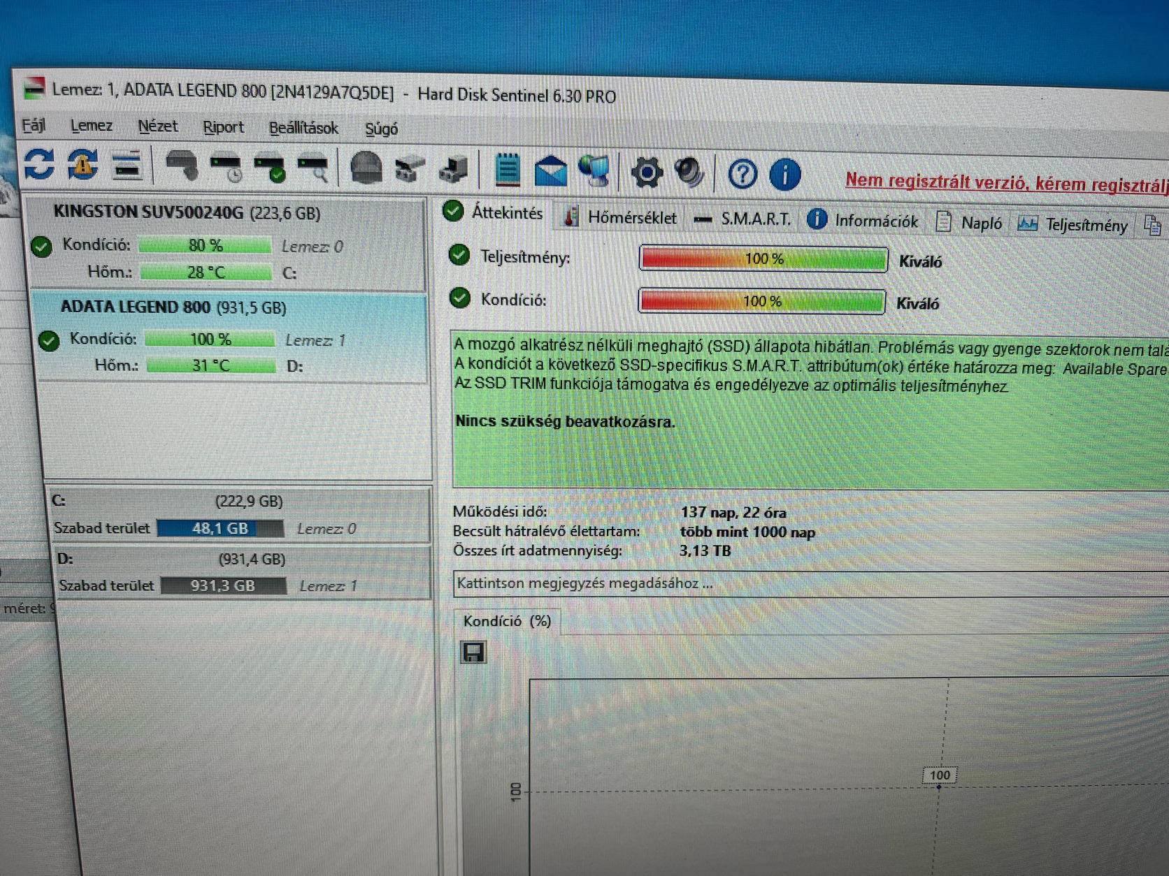Open settings with the gear icon
Viewport: 1169px width, 876px height.
(647, 173)
